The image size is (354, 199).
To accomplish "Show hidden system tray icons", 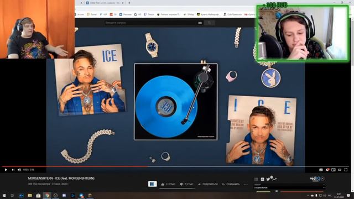I will (x=308, y=196).
